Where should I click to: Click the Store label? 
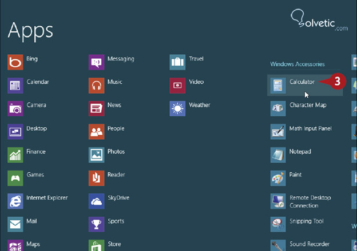(x=114, y=244)
